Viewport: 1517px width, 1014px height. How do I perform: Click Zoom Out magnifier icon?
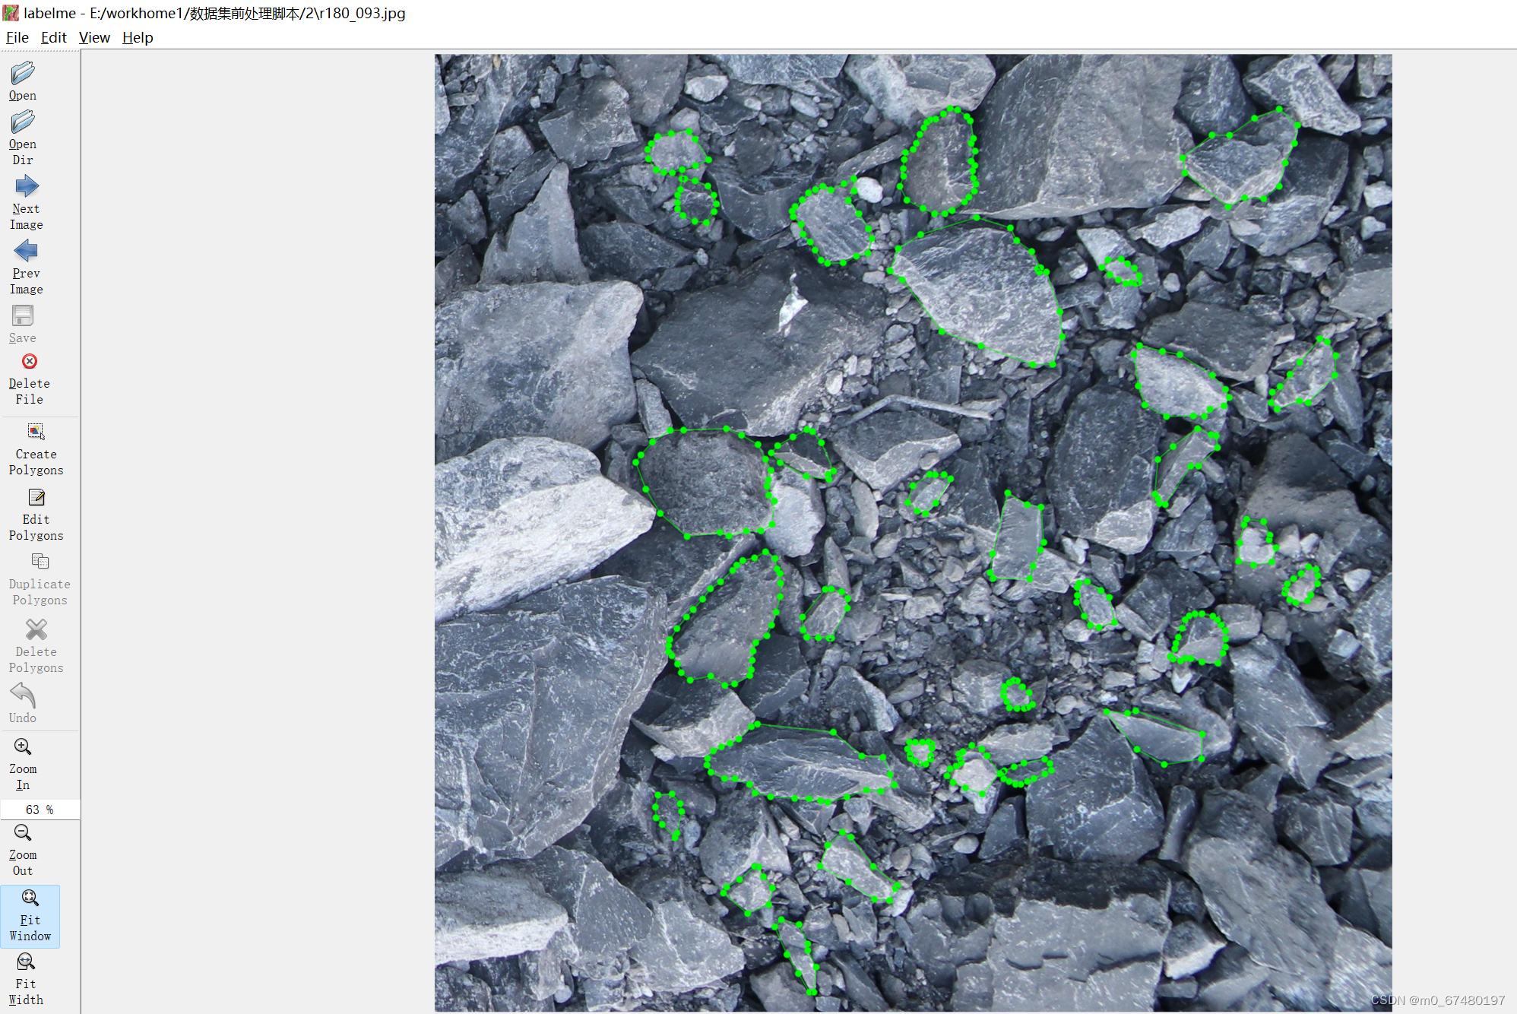click(x=23, y=832)
